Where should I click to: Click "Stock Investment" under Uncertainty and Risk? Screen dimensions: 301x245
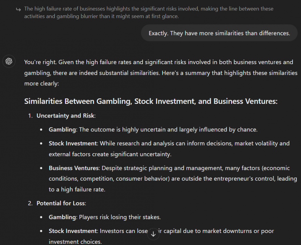[x=73, y=143]
